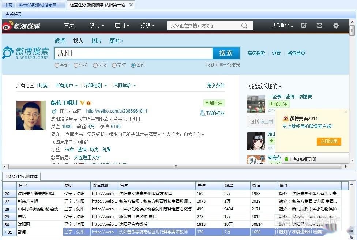Click the 微博搜索 s.weibo.com logo

point(26,53)
